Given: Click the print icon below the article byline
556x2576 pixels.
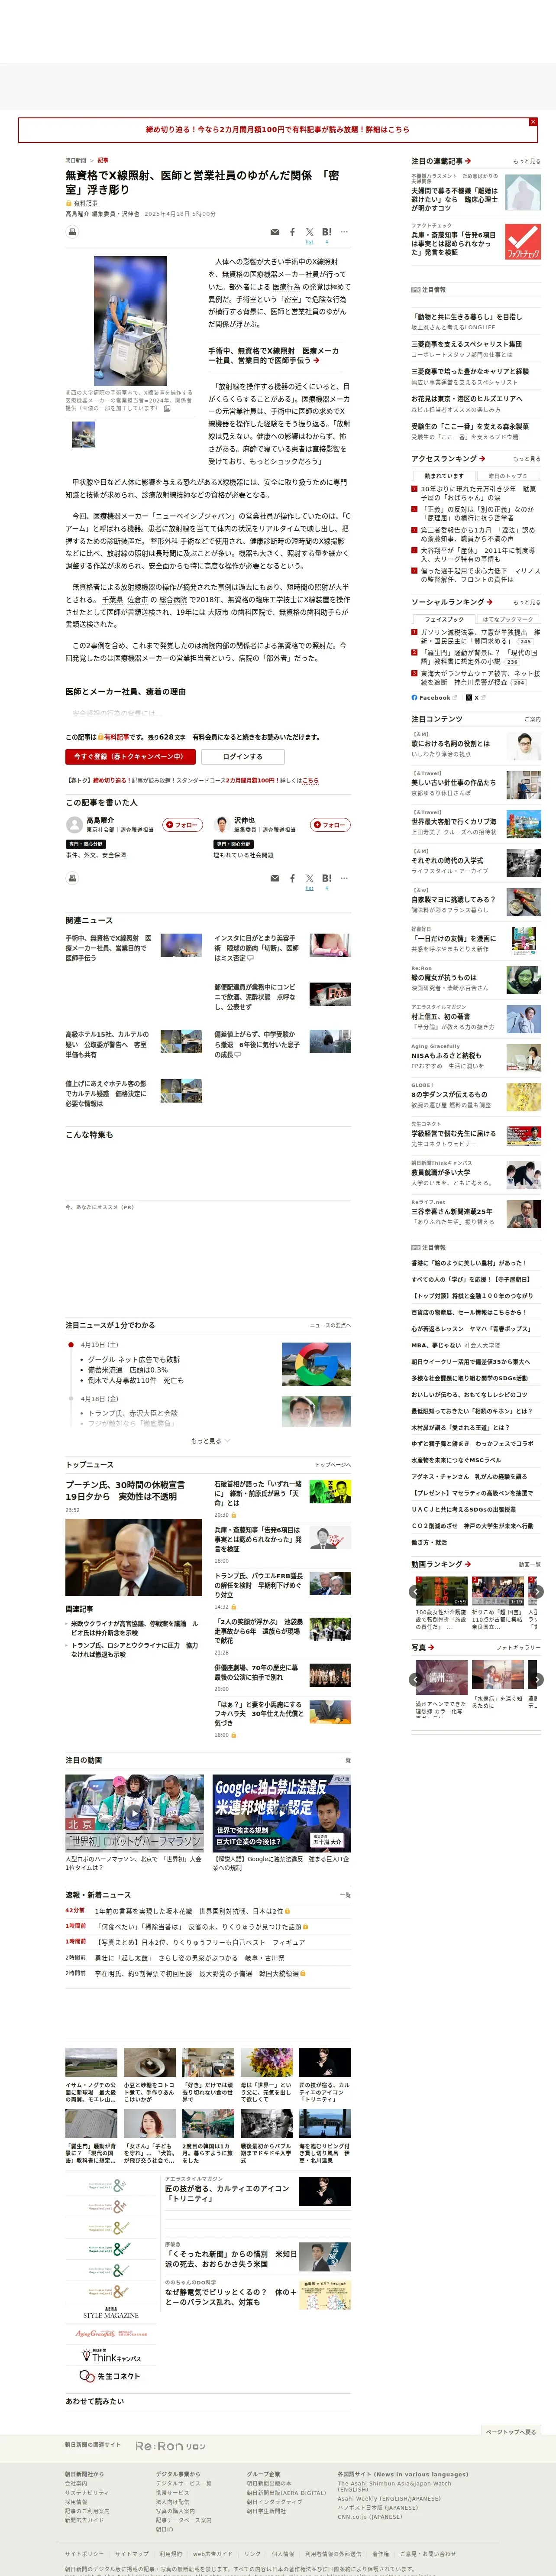Looking at the screenshot, I should click(x=72, y=232).
